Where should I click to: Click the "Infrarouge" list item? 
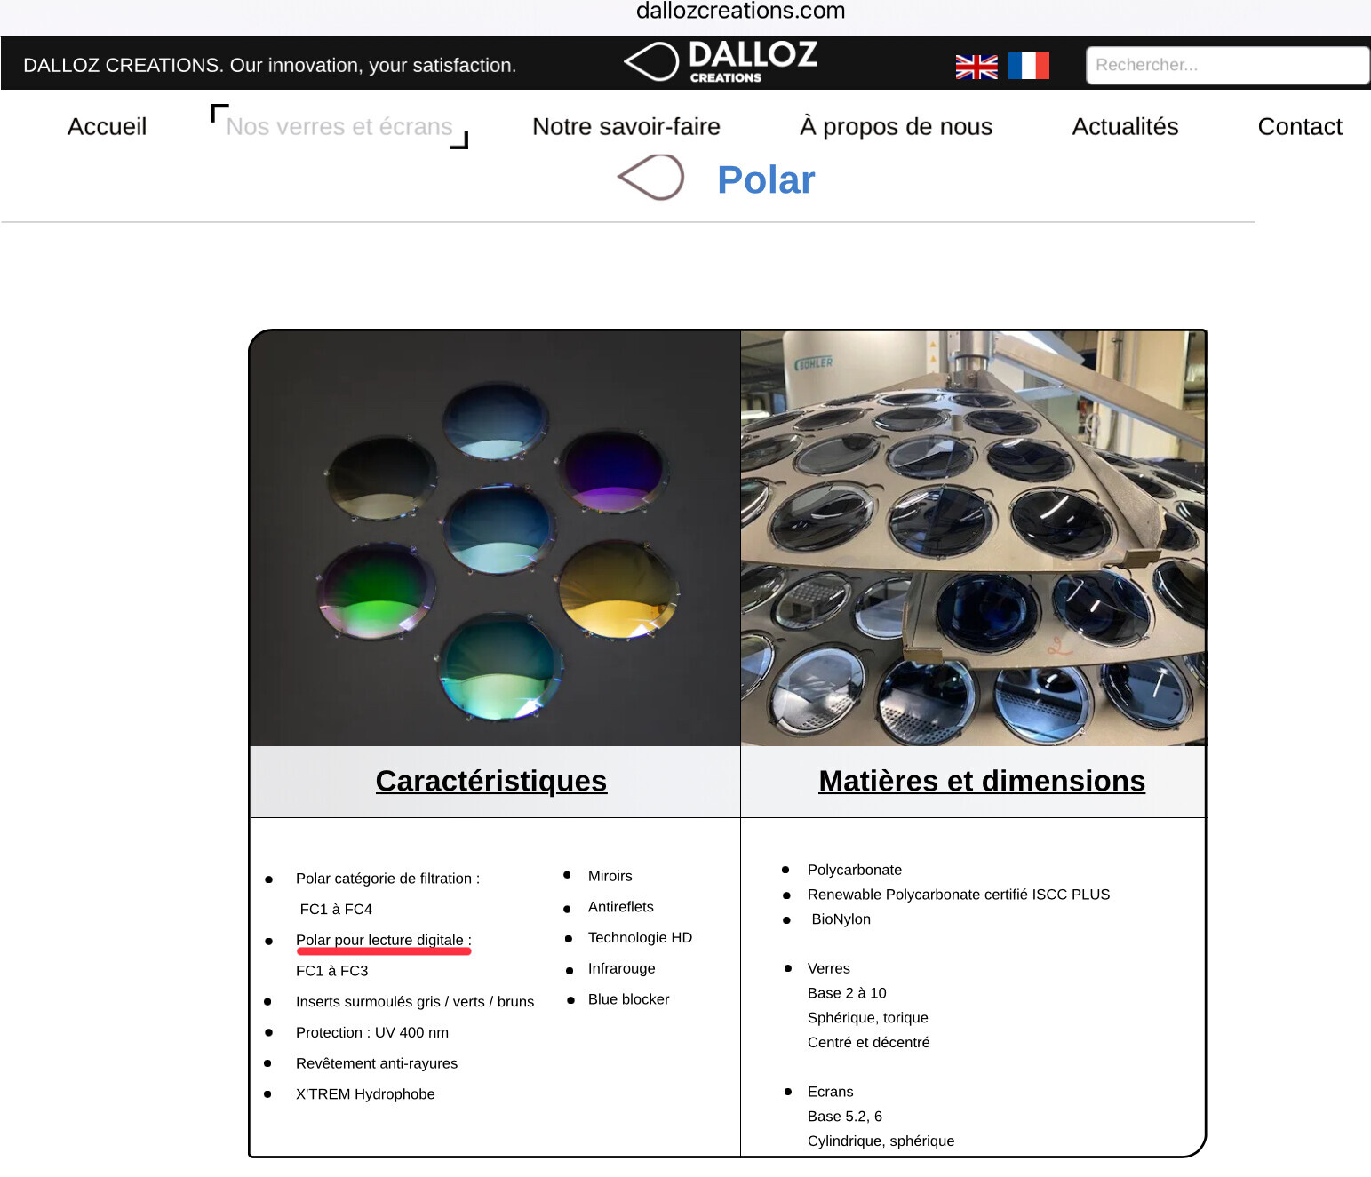click(622, 968)
